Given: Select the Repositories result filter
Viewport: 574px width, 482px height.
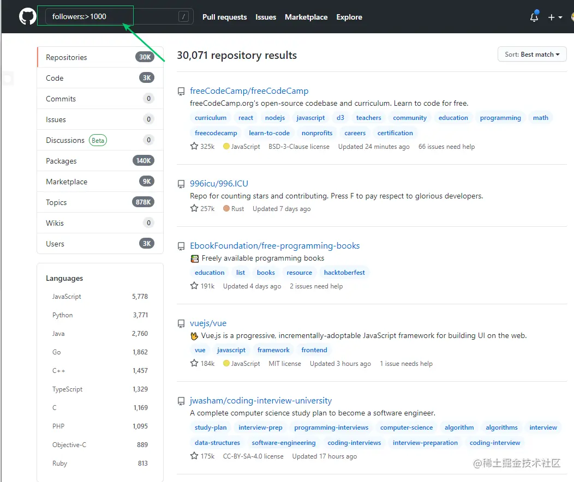Looking at the screenshot, I should click(100, 57).
